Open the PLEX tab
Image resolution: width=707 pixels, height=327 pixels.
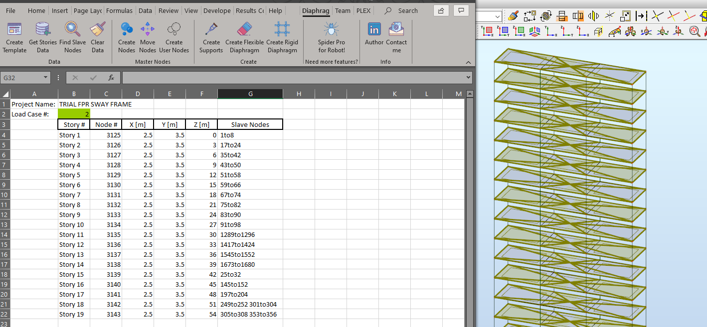click(363, 10)
